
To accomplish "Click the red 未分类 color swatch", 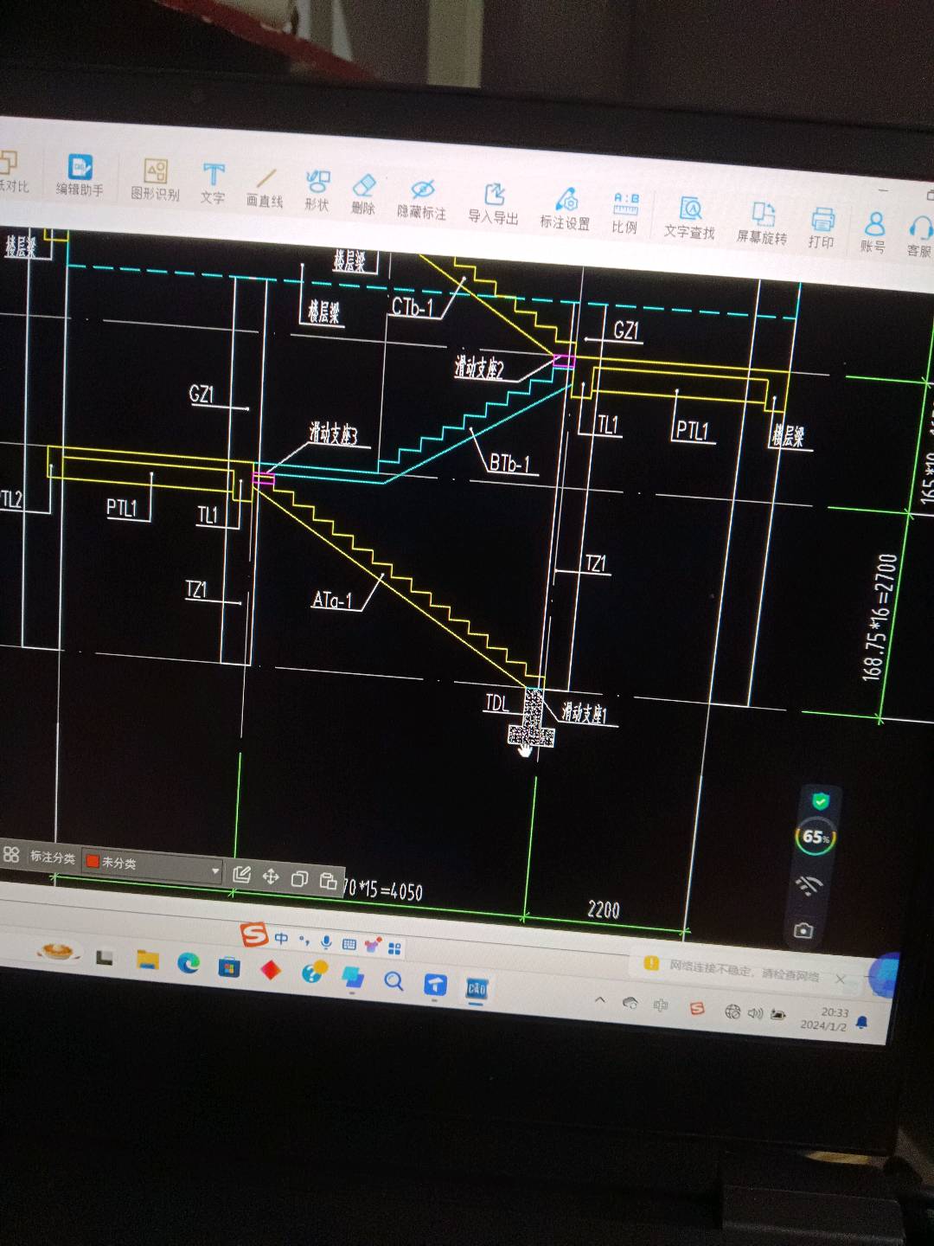I will [93, 861].
